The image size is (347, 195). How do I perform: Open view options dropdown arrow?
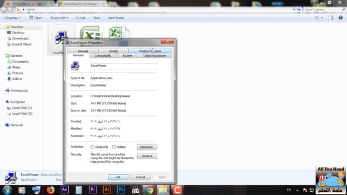click(x=322, y=18)
